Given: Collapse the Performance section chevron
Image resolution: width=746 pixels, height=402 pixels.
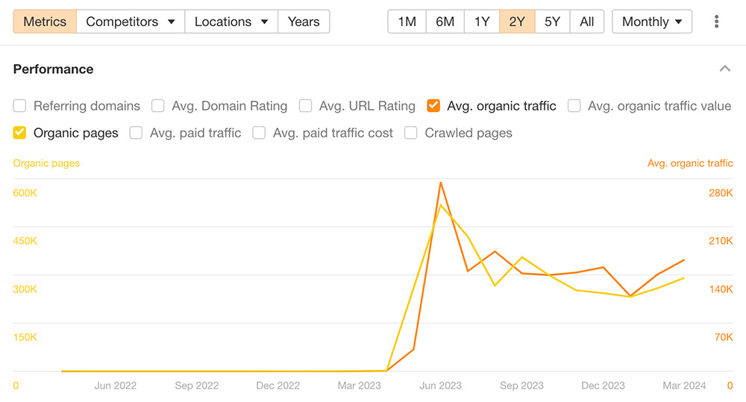Looking at the screenshot, I should coord(724,69).
